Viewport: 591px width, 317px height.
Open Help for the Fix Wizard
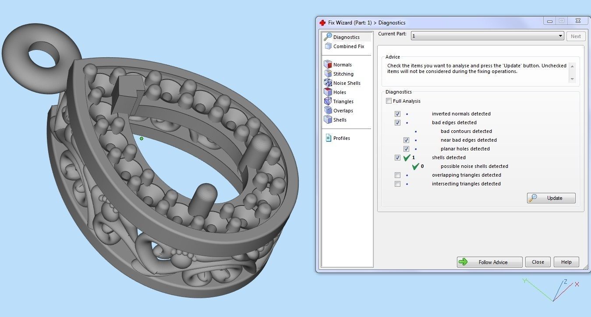point(566,262)
